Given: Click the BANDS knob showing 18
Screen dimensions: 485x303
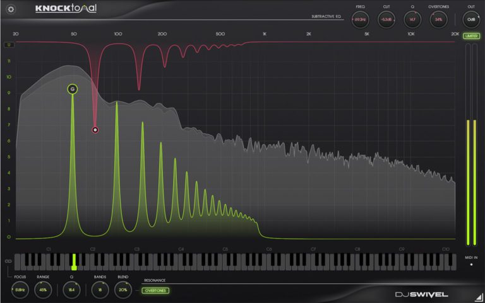Looking at the screenshot, I should 100,290.
